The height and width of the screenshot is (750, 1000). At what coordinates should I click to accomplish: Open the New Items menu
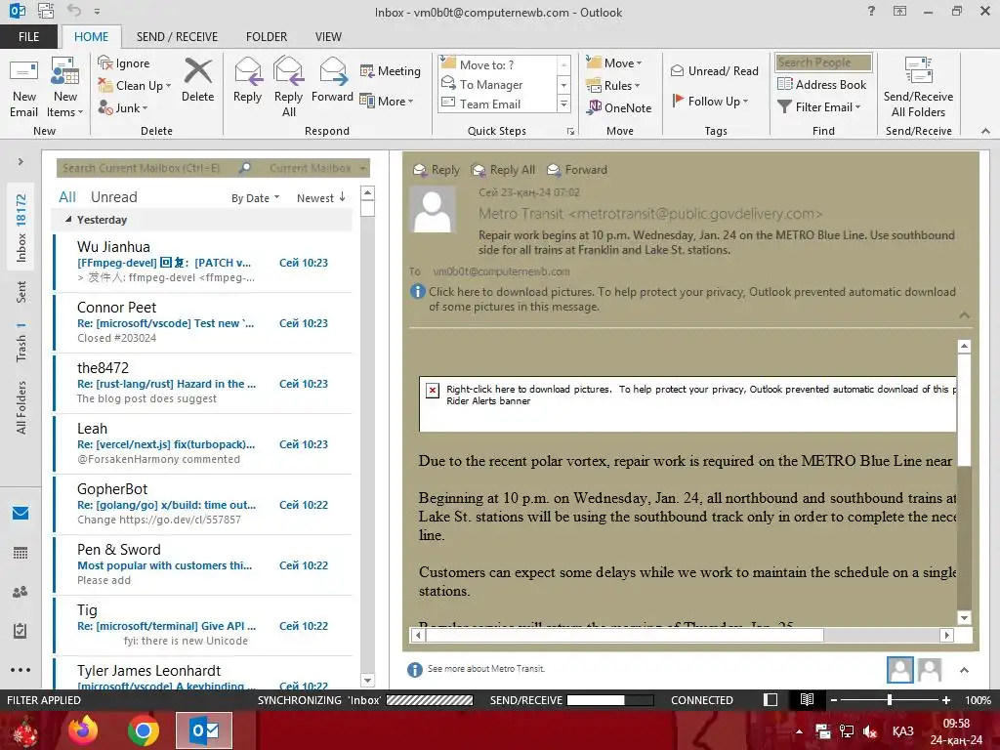[x=65, y=87]
